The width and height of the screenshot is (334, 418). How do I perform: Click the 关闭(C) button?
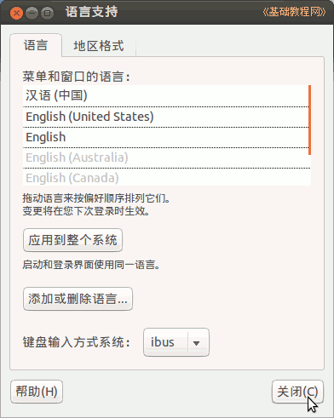click(x=297, y=392)
